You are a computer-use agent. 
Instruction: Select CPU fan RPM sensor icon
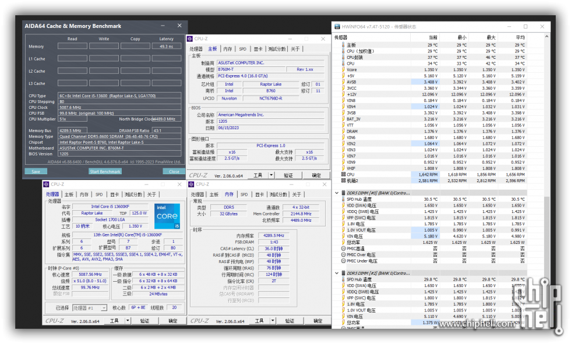click(343, 175)
